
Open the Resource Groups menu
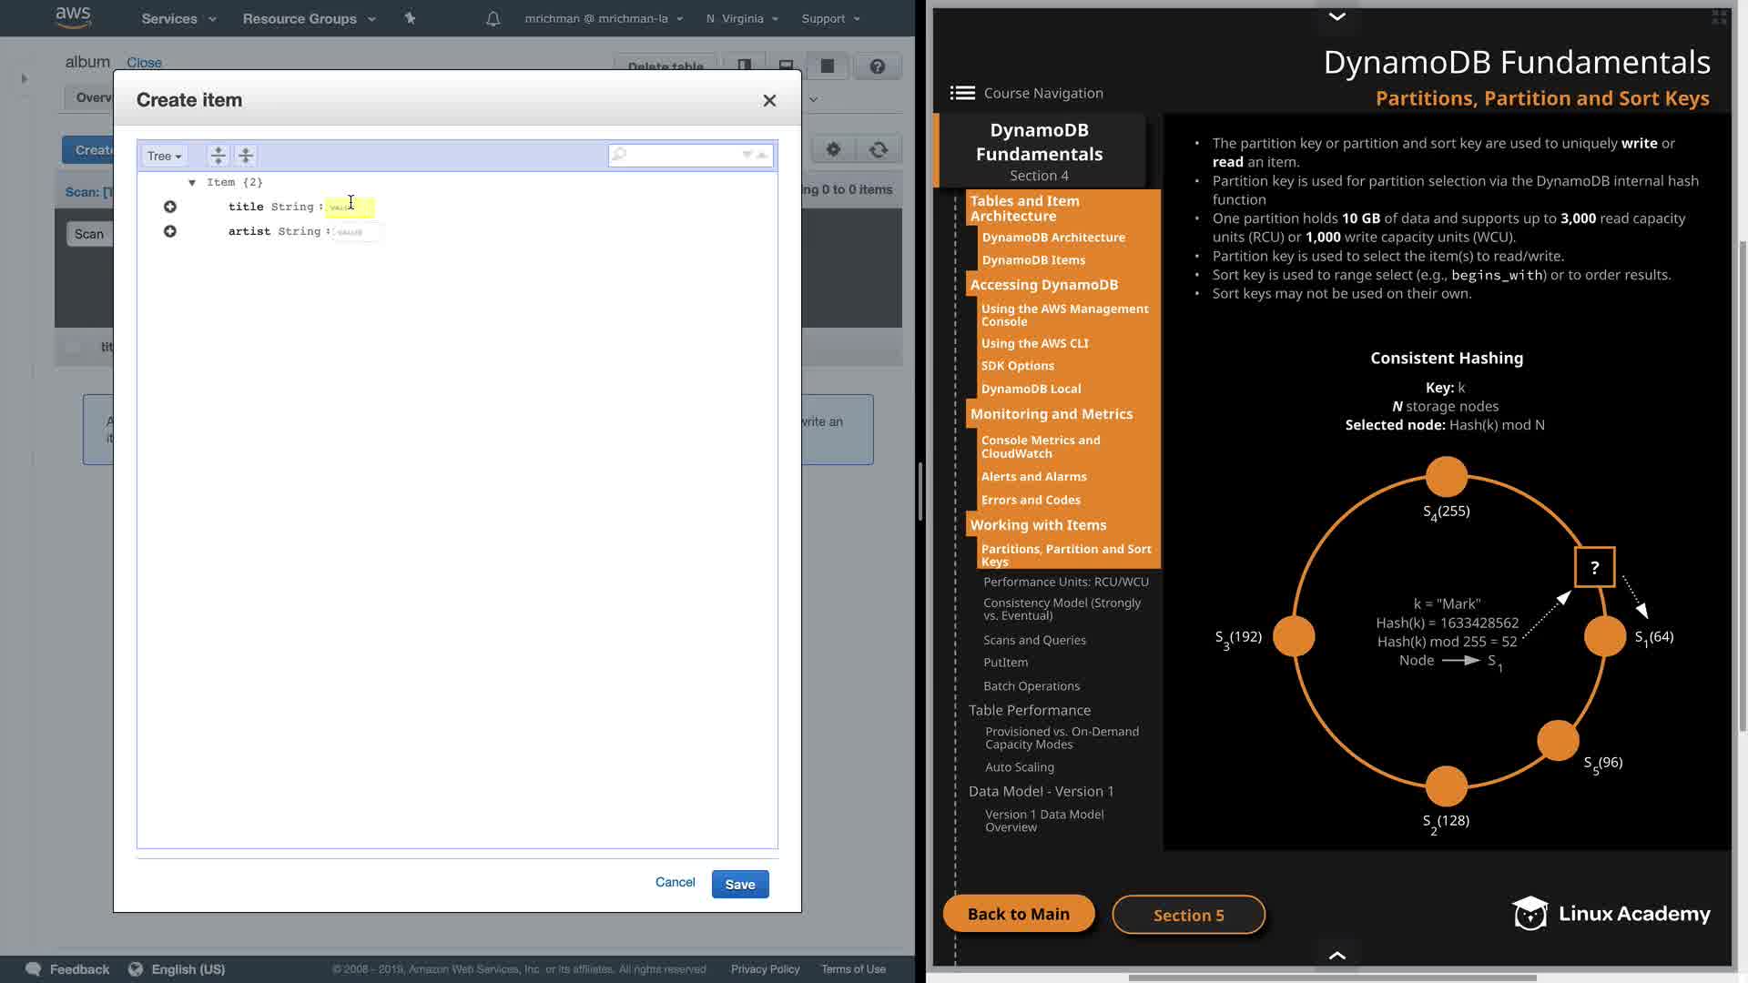[309, 18]
